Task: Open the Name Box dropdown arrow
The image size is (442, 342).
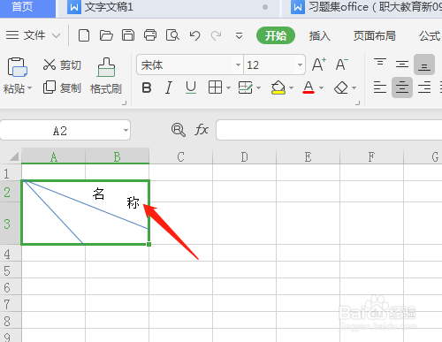Action: [x=126, y=130]
